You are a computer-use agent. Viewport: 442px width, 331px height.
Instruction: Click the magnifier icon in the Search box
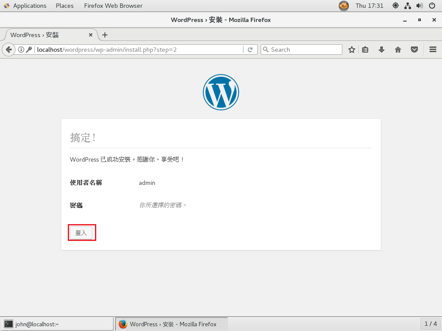265,50
